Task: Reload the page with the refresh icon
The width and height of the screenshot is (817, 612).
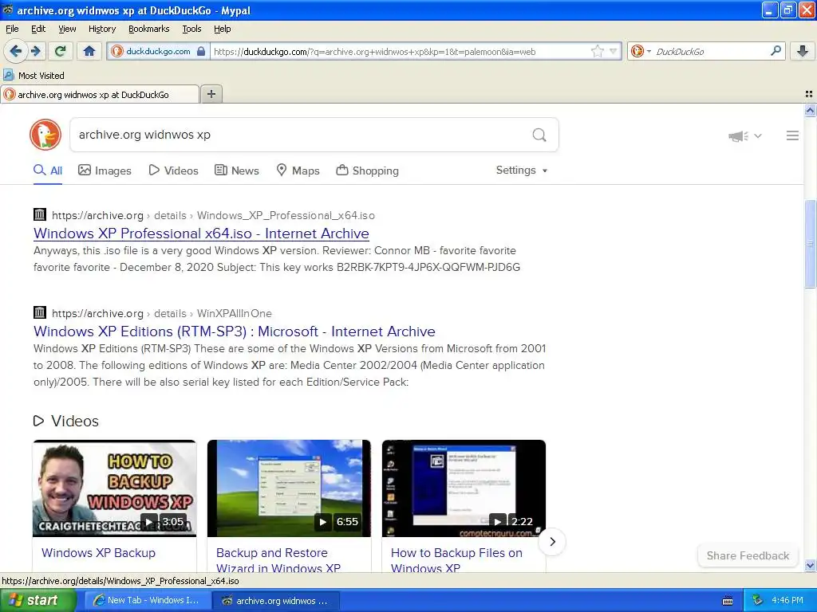Action: (x=61, y=51)
